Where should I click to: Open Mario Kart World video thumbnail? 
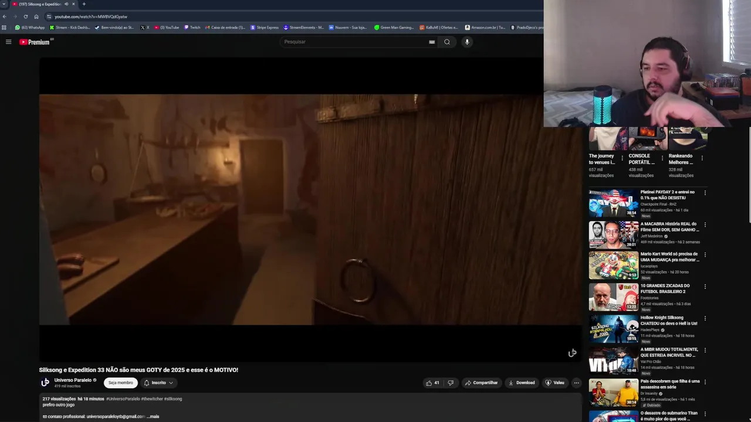[614, 266]
